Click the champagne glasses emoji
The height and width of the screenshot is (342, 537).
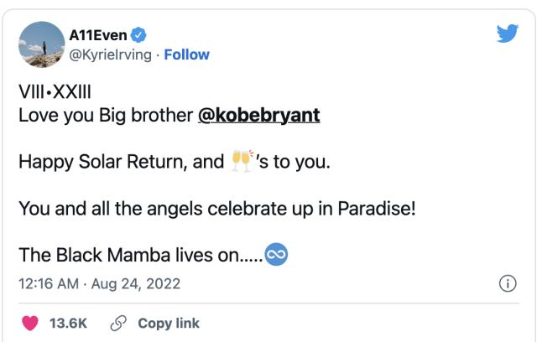tap(242, 161)
